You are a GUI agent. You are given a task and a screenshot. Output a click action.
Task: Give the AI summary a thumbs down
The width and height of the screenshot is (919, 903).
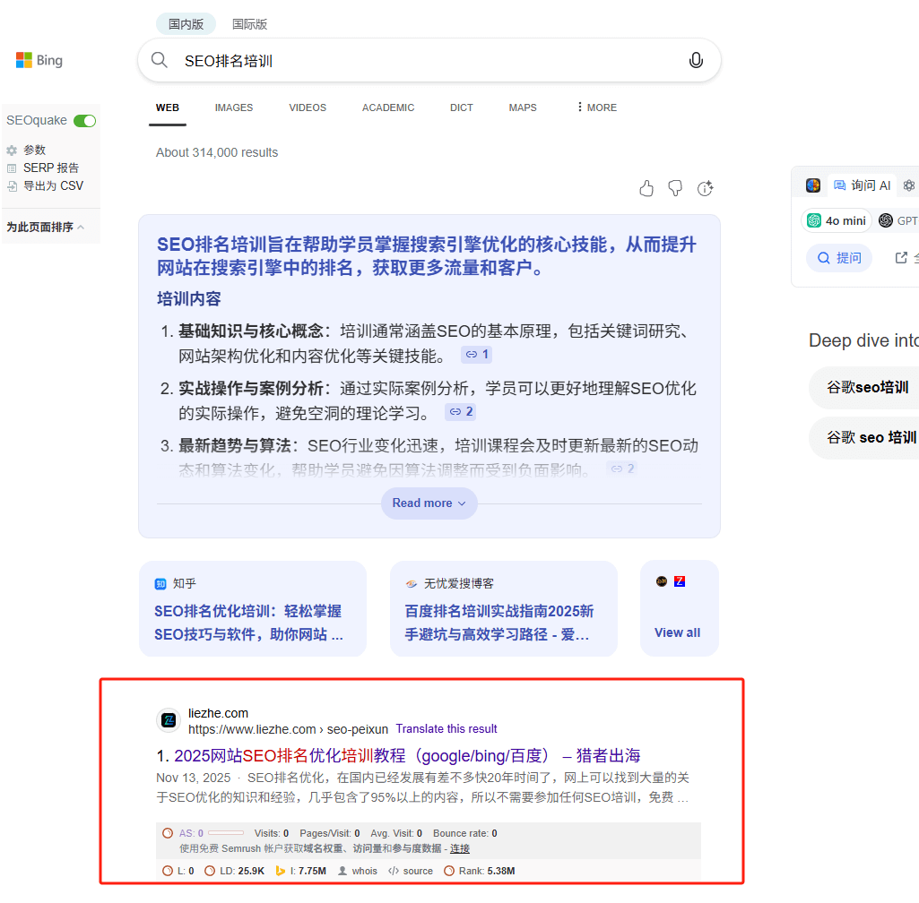675,188
